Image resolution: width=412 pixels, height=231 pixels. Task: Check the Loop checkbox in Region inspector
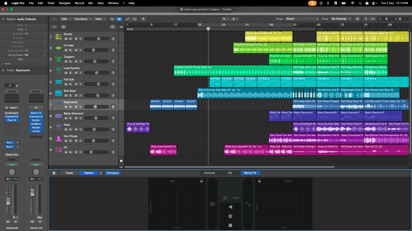26,29
